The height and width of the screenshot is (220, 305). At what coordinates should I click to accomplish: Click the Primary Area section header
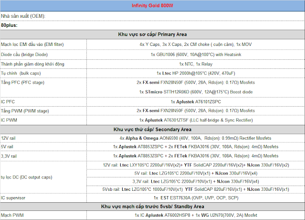tap(153, 34)
